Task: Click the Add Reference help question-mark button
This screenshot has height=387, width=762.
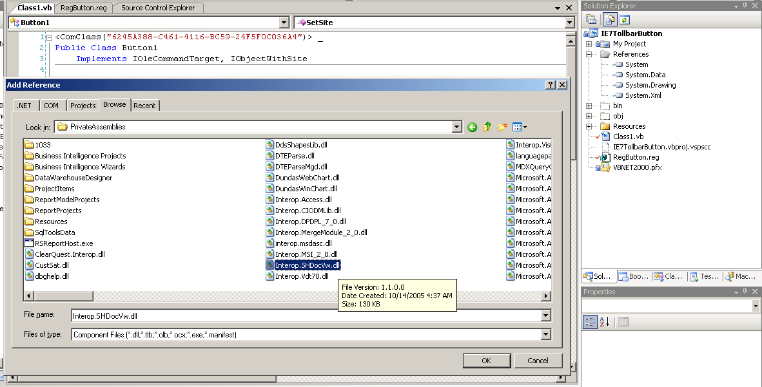Action: click(x=550, y=85)
